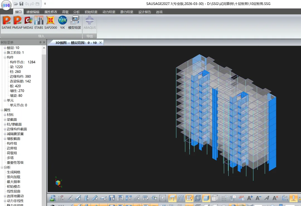Open the 建模编辑 ribbon tab

(33, 12)
